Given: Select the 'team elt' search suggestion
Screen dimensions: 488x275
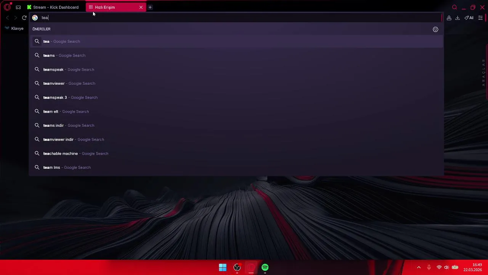Looking at the screenshot, I should point(236,112).
